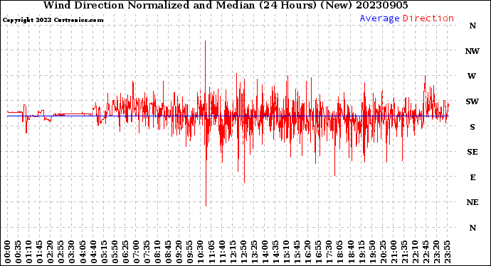Click the 00:00 time axis label
The width and height of the screenshot is (491, 266).
pyautogui.click(x=8, y=252)
